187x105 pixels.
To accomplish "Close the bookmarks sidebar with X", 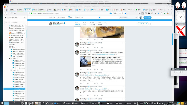I will [x=25, y=17].
